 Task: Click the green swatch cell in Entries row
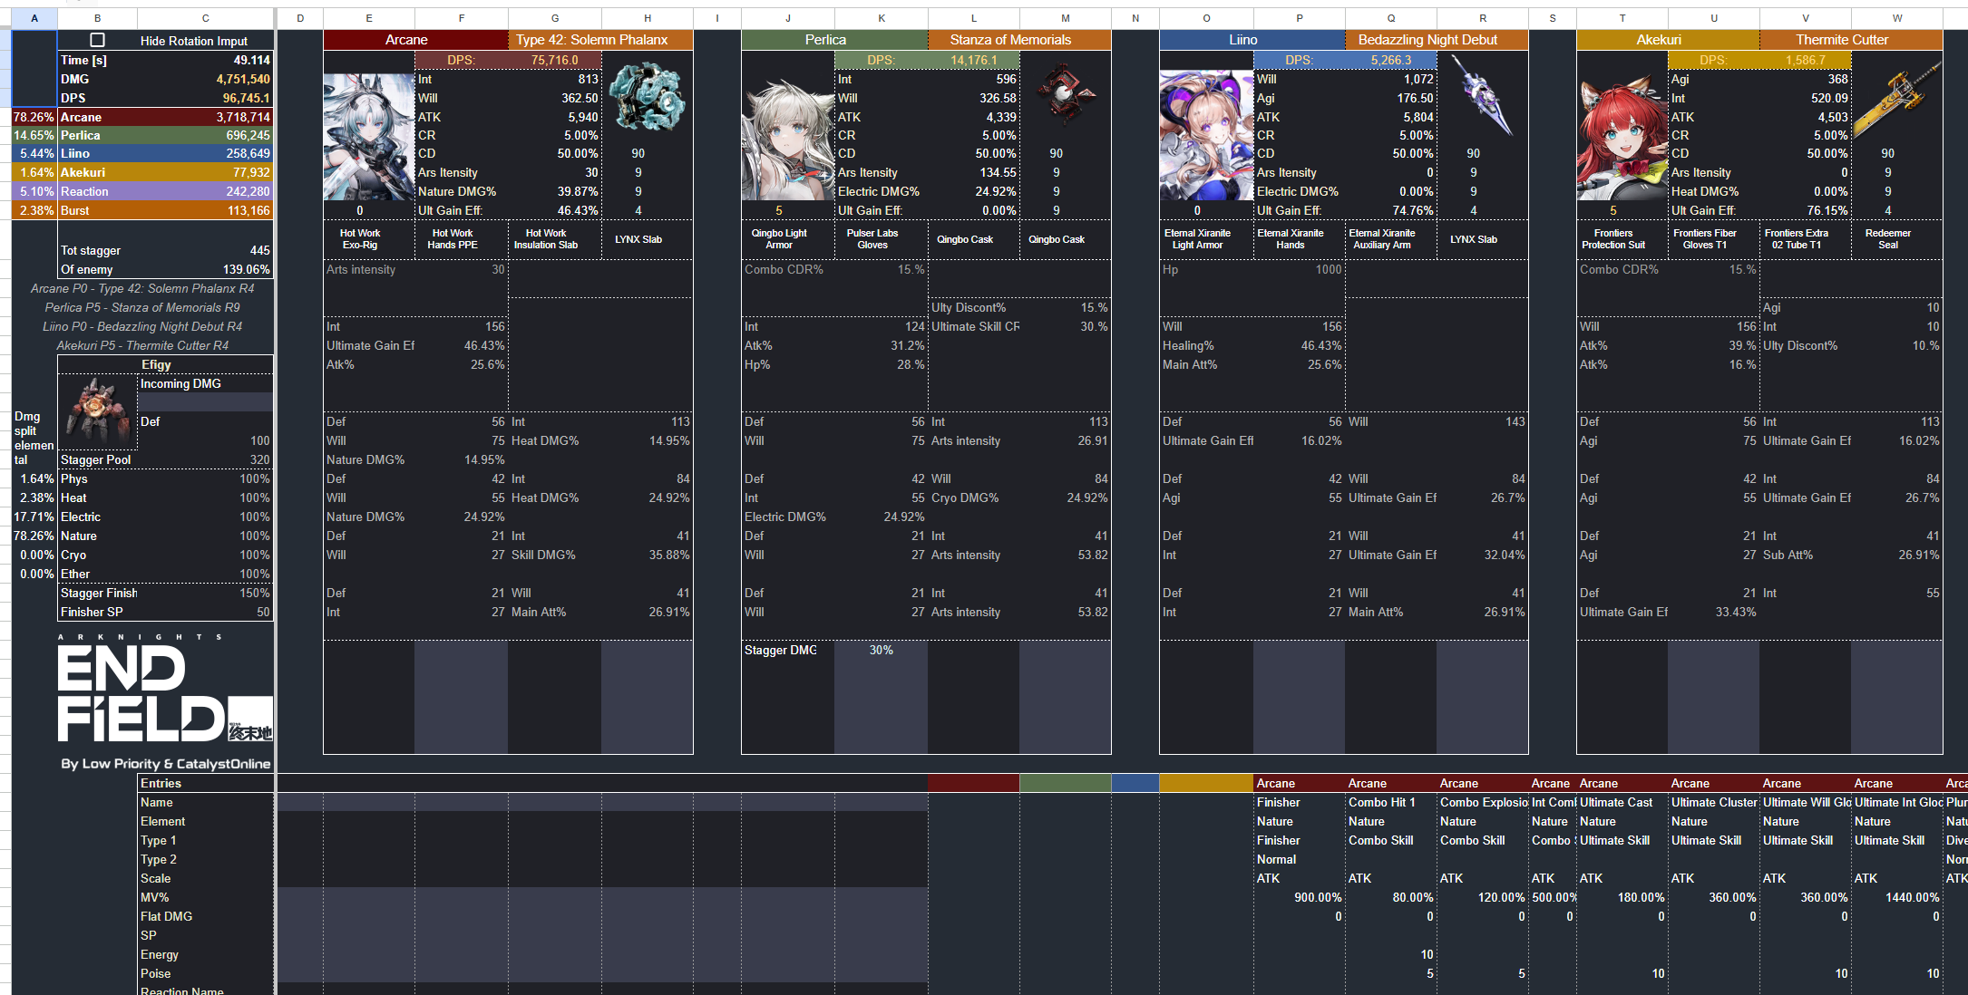(1066, 783)
